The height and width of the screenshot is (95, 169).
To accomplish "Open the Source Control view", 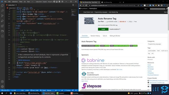I will tap(2, 16).
